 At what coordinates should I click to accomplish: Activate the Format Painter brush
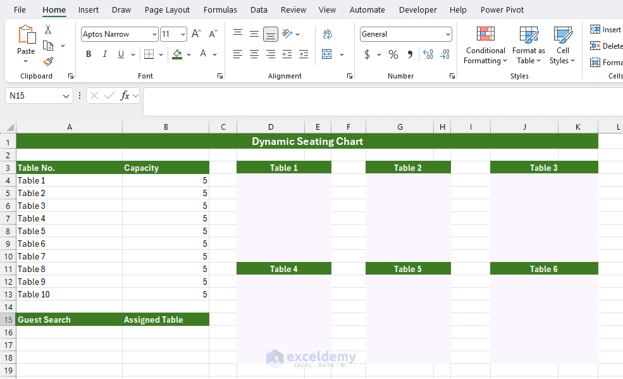48,61
